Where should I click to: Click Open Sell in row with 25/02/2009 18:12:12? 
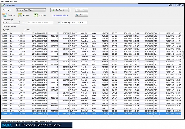(84, 39)
